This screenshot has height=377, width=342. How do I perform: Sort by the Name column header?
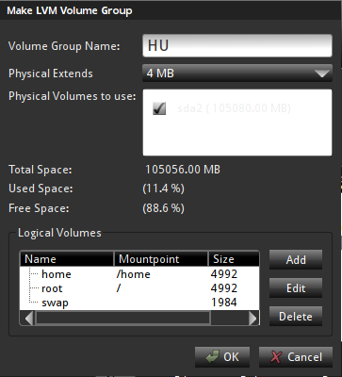(67, 259)
